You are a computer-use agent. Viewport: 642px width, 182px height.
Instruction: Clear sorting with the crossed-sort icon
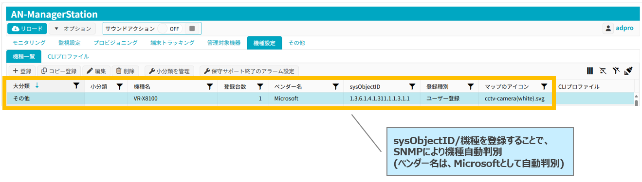[x=603, y=71]
